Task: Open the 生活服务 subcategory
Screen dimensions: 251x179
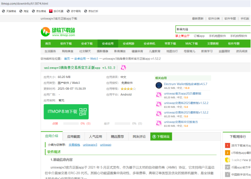Action: [50, 51]
